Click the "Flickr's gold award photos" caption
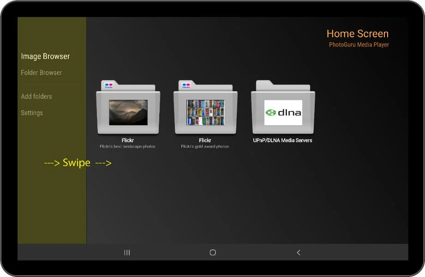This screenshot has height=277, width=425. point(205,146)
